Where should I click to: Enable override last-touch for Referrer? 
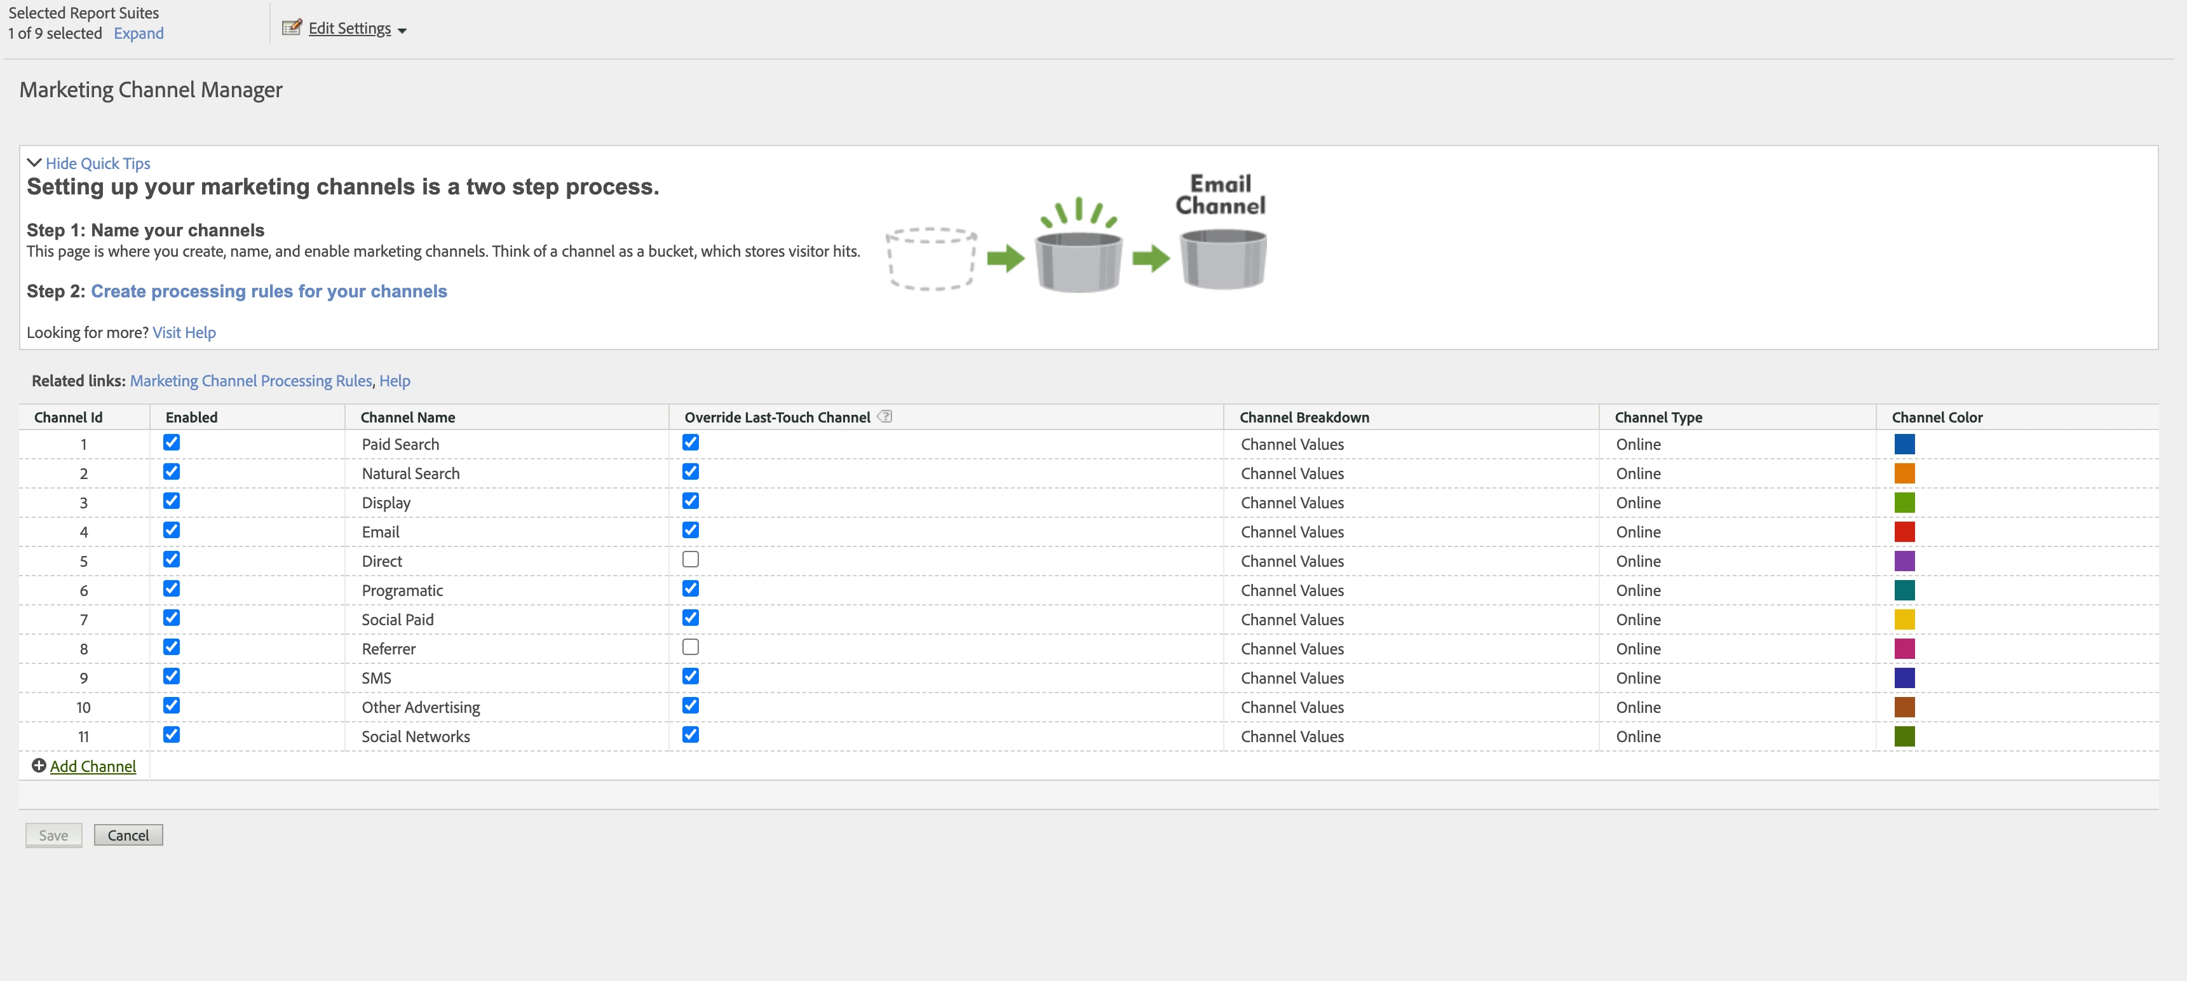pyautogui.click(x=690, y=647)
